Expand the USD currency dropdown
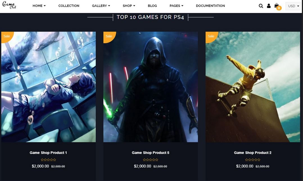This screenshot has height=181, width=303. point(293,6)
